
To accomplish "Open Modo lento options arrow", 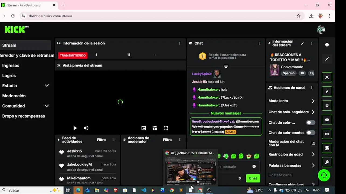I will click(313, 101).
